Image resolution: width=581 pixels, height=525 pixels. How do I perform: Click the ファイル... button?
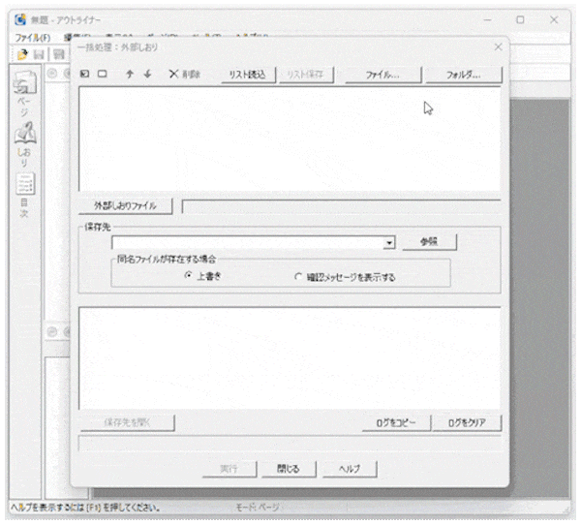click(x=382, y=74)
